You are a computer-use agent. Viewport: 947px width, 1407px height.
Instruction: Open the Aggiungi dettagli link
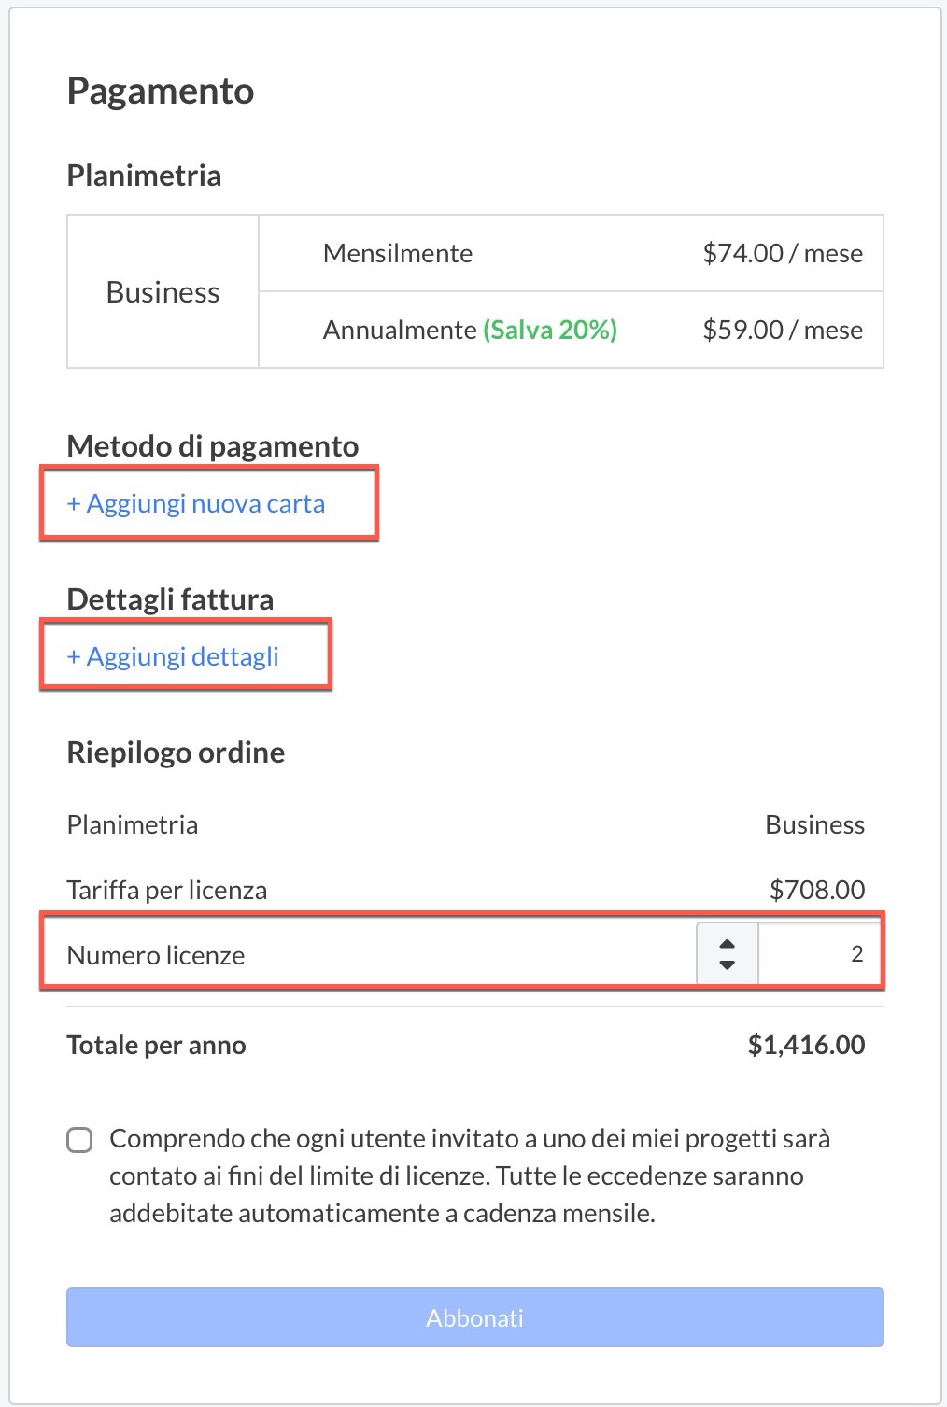point(173,657)
